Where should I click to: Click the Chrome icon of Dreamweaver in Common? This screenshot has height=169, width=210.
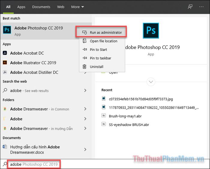5,109
